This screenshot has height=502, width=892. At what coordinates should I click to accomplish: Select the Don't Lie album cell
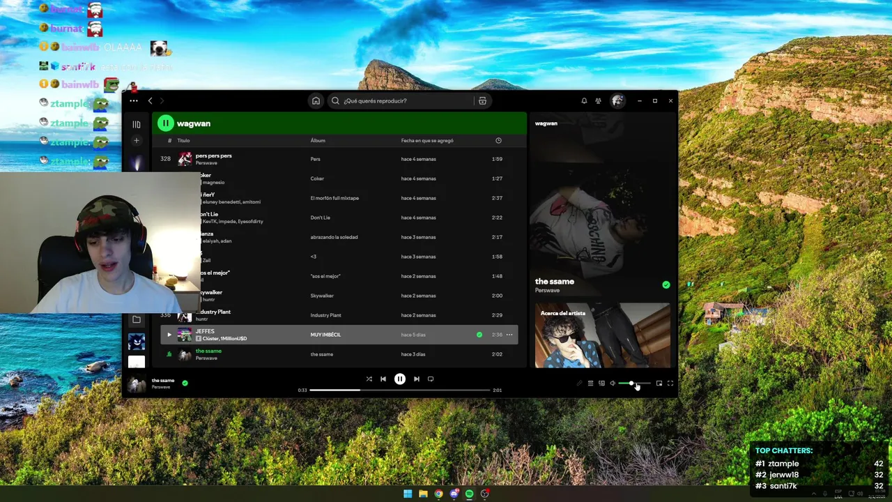pyautogui.click(x=320, y=218)
